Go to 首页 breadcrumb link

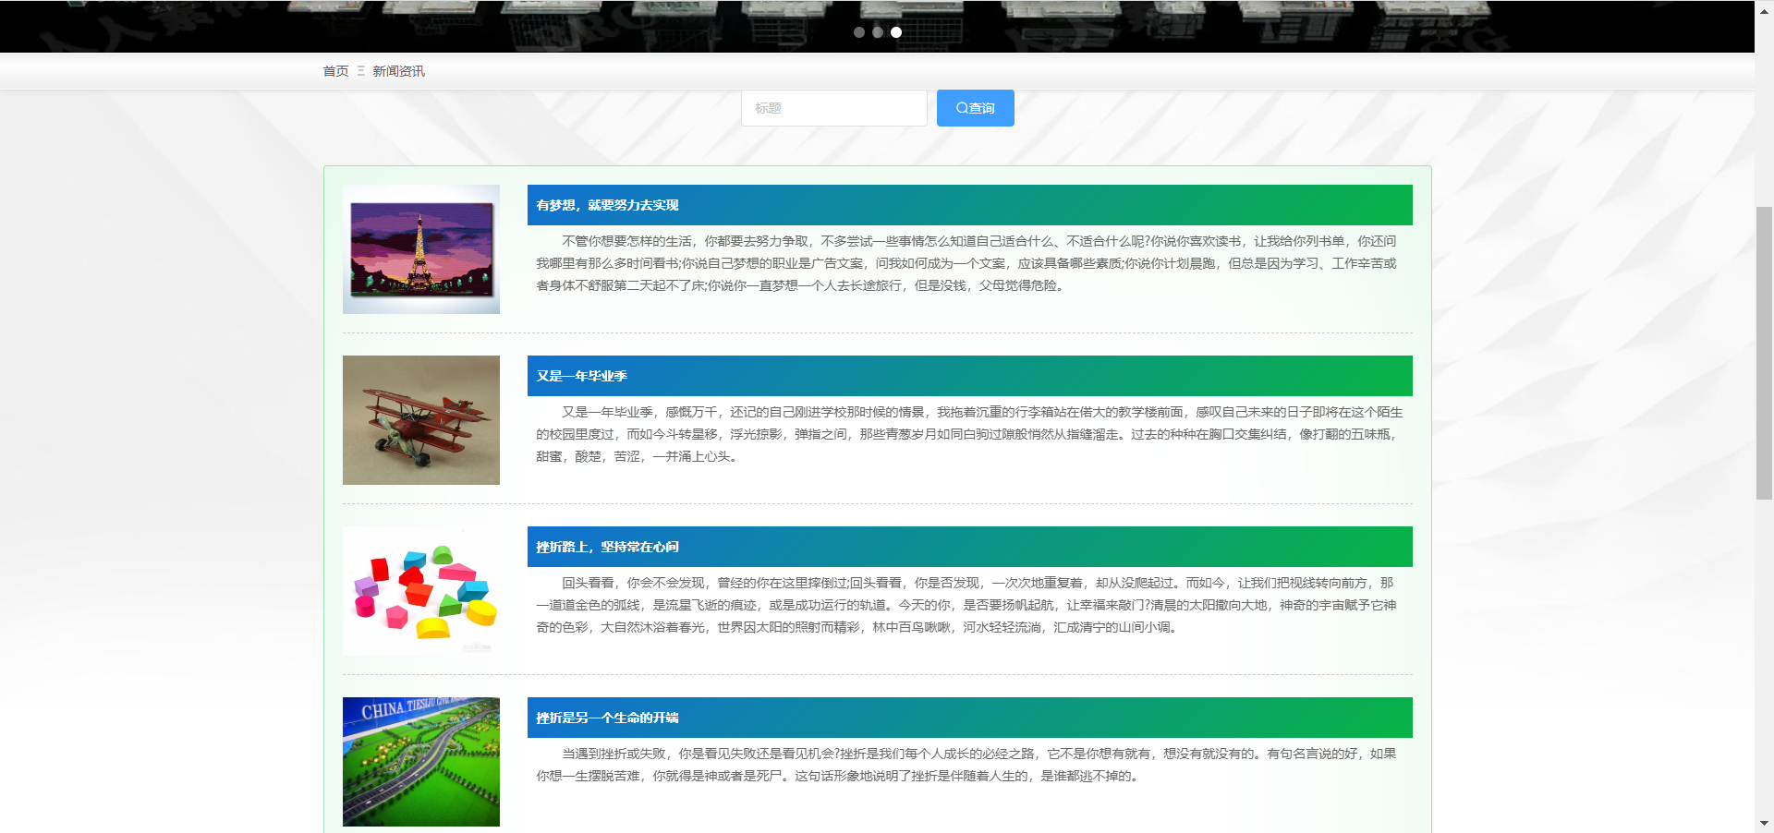pos(335,71)
